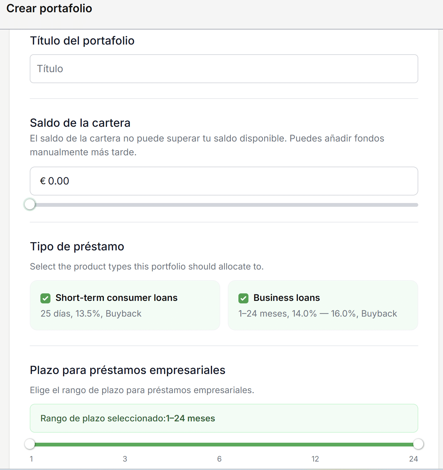The height and width of the screenshot is (470, 443).
Task: Click the middle of the wallet balance slider track
Action: click(224, 205)
